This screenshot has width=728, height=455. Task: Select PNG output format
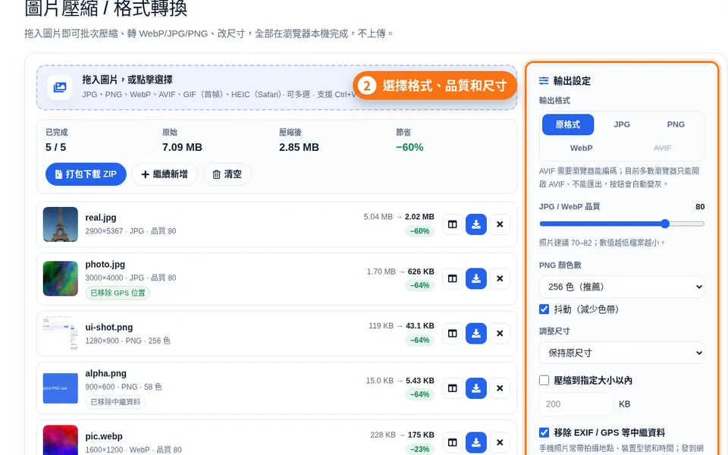[676, 124]
